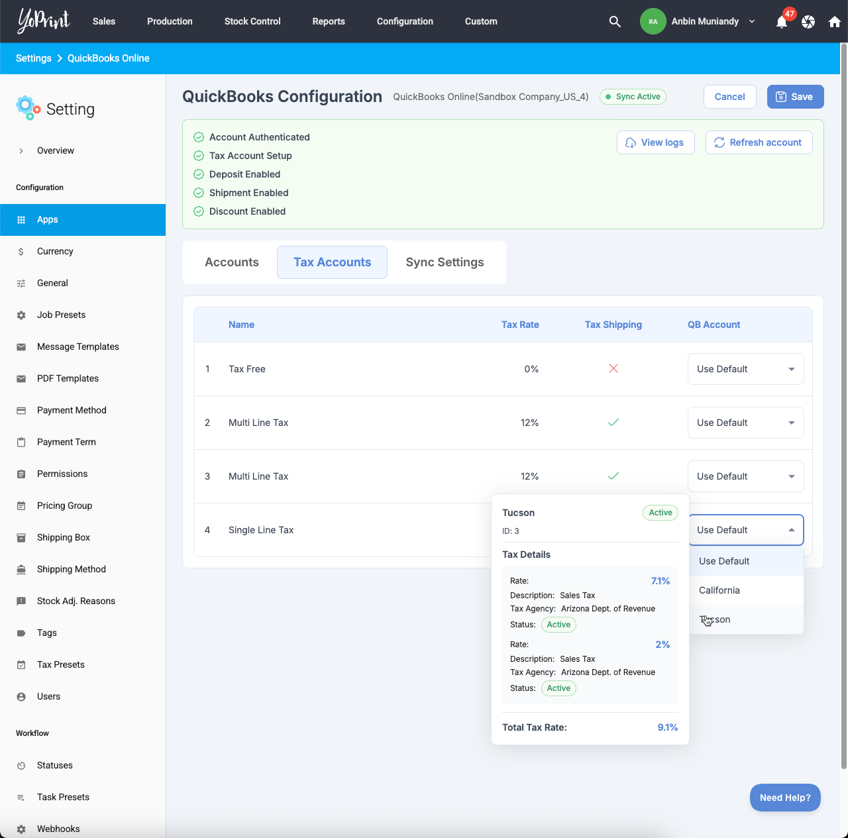Open the notifications bell icon

782,22
